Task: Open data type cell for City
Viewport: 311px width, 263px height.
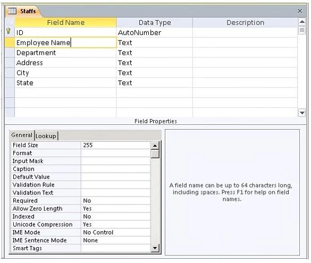Action: (155, 73)
